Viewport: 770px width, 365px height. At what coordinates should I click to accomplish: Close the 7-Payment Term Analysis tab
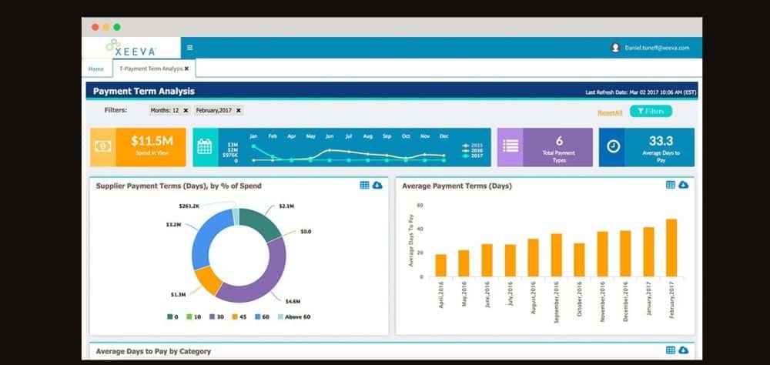point(186,69)
